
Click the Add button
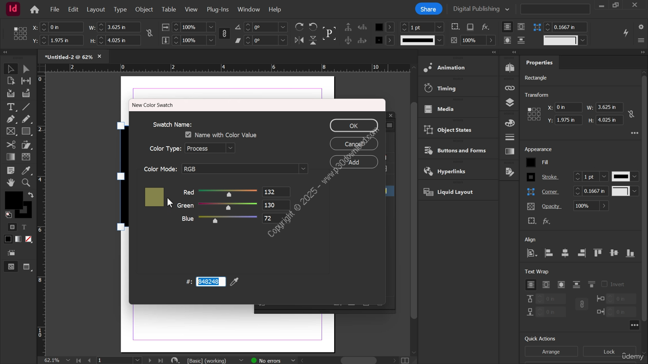(x=353, y=162)
